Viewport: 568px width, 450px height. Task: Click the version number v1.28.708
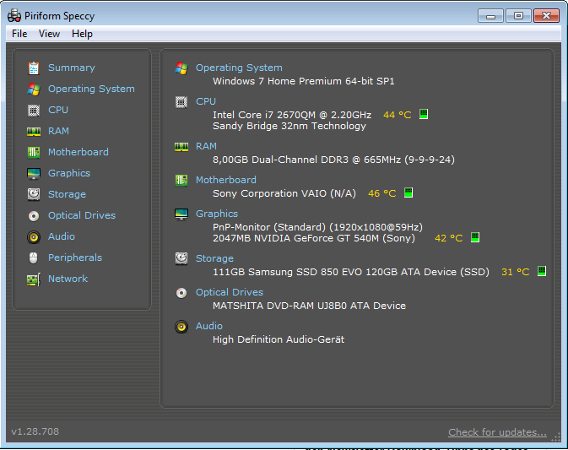pos(35,431)
